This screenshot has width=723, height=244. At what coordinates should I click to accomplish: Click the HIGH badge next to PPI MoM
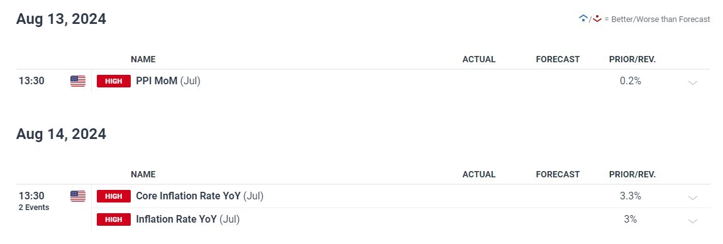click(113, 81)
